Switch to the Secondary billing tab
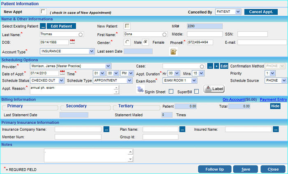 coord(76,106)
